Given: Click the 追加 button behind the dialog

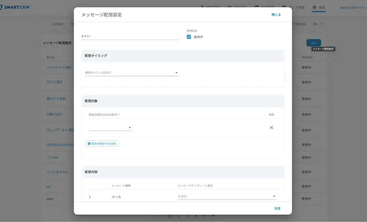Looking at the screenshot, I should 313,42.
